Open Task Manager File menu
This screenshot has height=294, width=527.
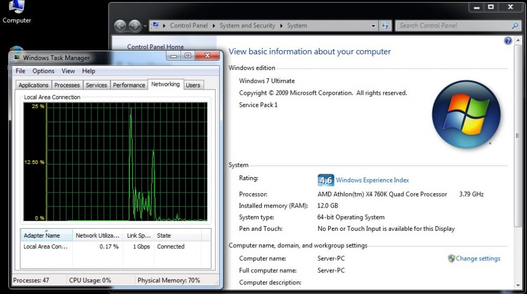point(21,71)
